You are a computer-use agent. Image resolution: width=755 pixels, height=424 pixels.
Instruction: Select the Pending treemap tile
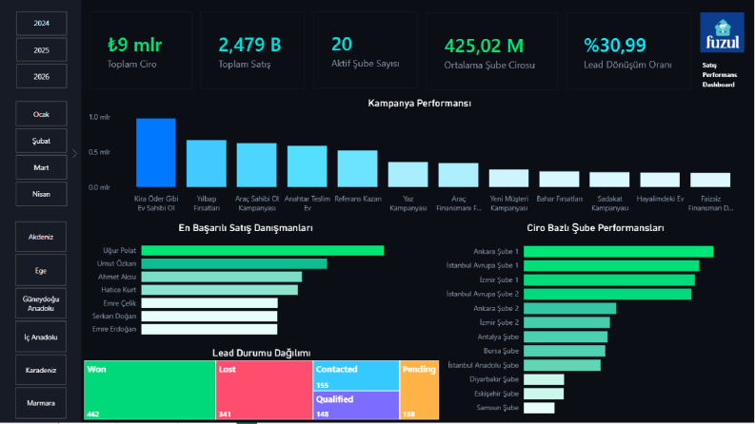point(419,390)
